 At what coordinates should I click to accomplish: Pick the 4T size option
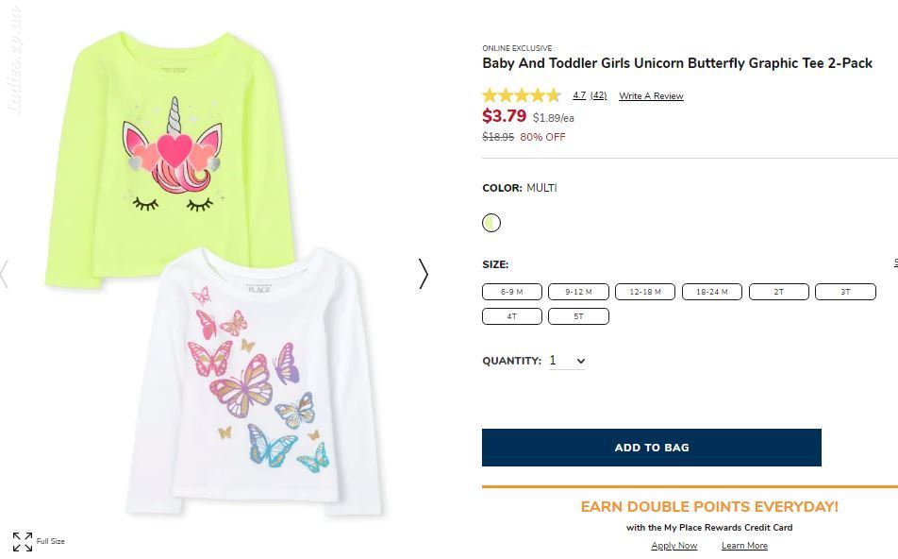tap(512, 316)
